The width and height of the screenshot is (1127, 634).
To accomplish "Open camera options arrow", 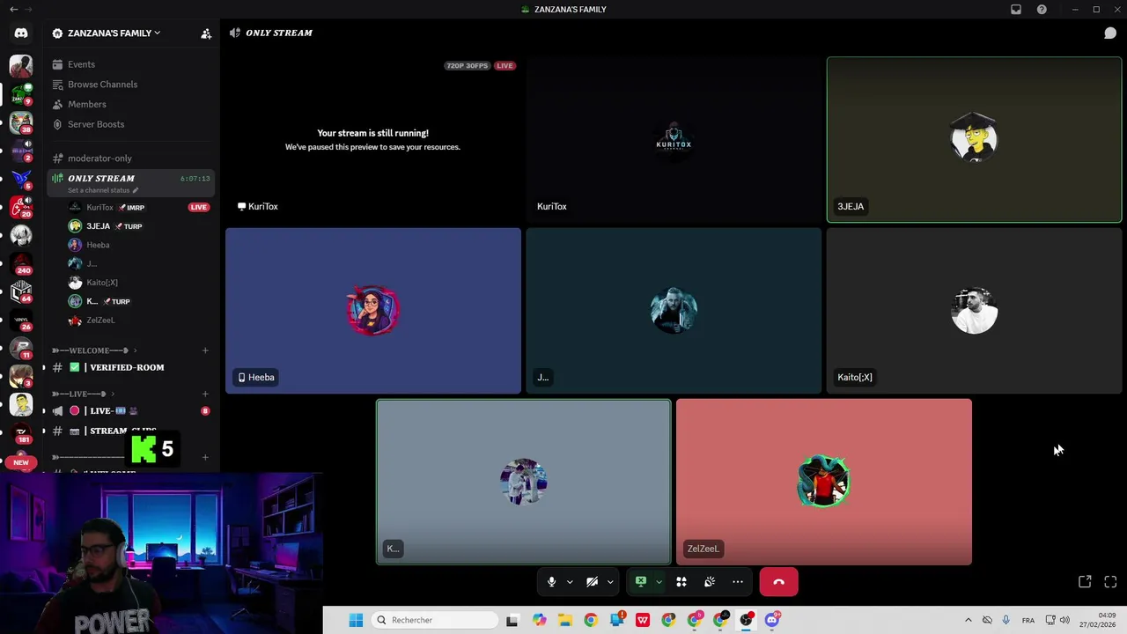I will coord(610,582).
